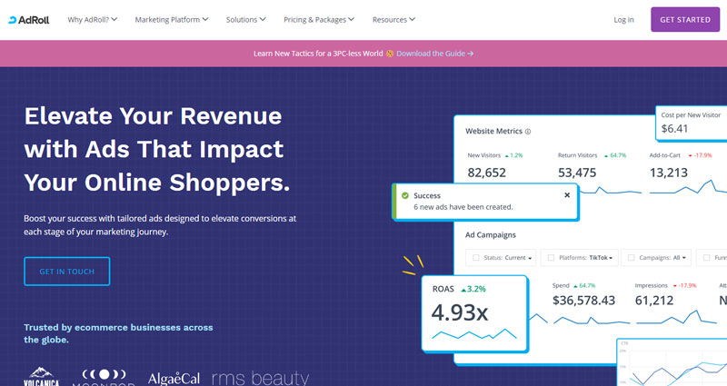Open the Status: Current dropdown
The height and width of the screenshot is (386, 727).
pyautogui.click(x=501, y=258)
